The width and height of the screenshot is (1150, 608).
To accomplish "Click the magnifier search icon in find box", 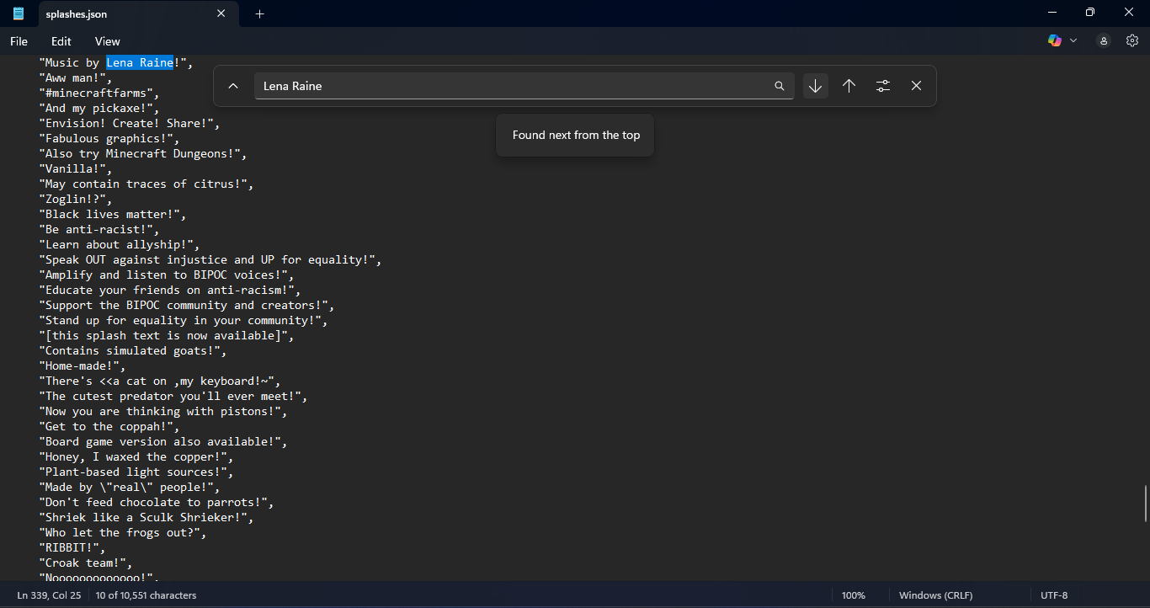I will [x=780, y=86].
